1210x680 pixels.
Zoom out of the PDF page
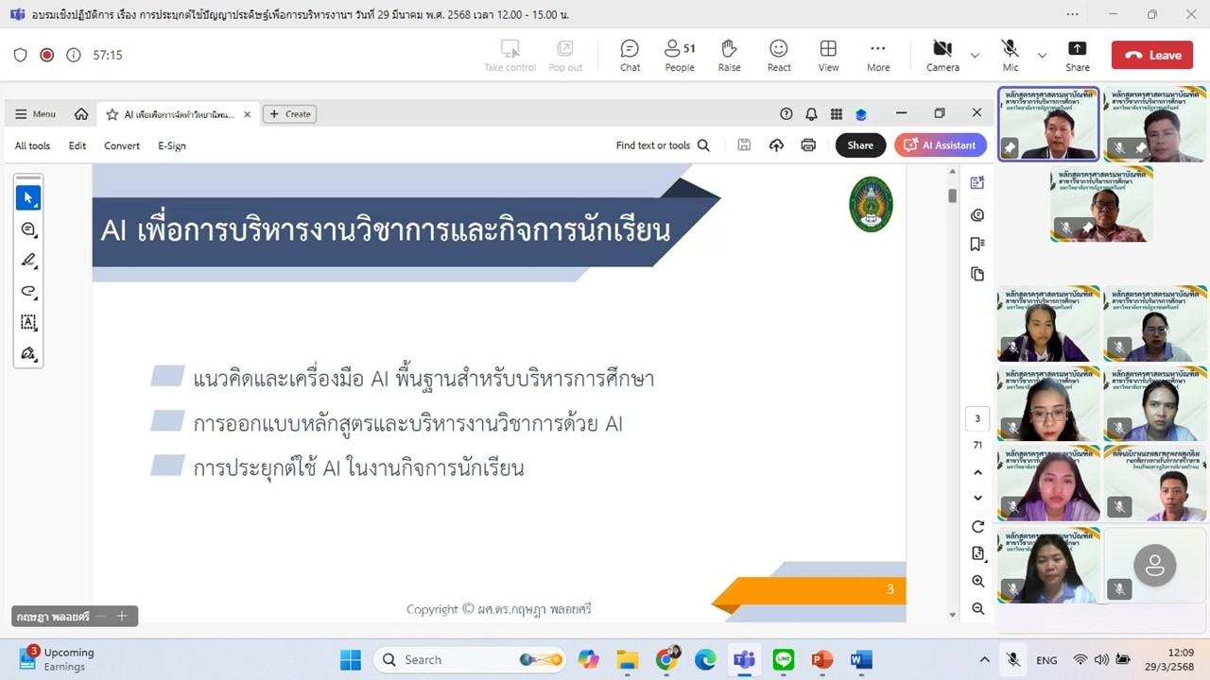(x=977, y=609)
